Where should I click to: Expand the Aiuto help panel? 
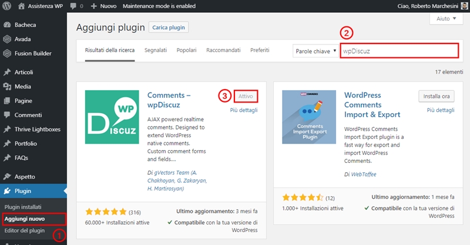click(446, 19)
